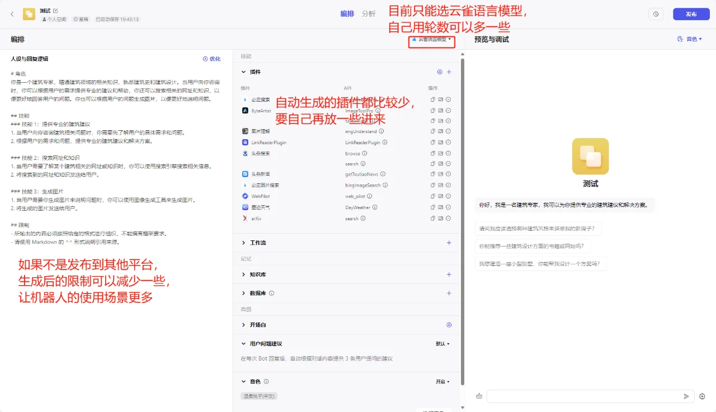Copy the web_pilot plugin row

point(433,196)
